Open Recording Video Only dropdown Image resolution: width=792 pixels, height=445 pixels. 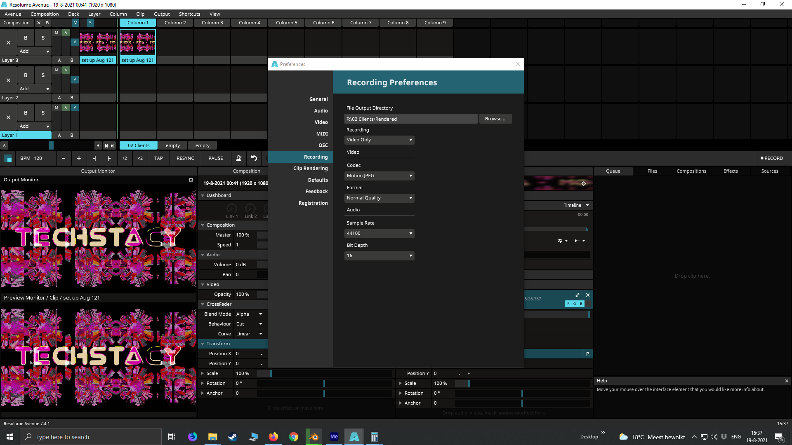point(379,140)
